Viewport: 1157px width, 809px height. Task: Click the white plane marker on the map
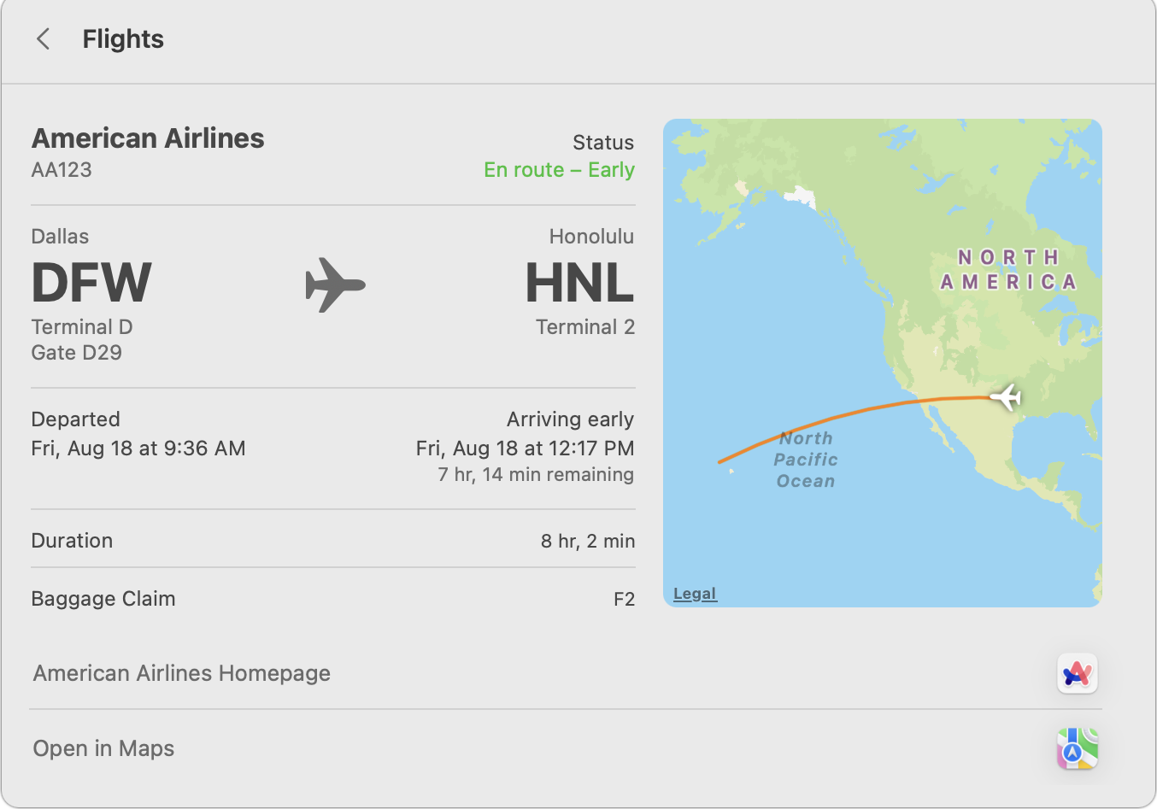(1006, 397)
